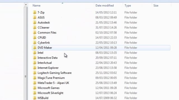Viewport: 179px width, 100px height.
Task: Select the DVD Maker folder name
Action: [x=45, y=47]
